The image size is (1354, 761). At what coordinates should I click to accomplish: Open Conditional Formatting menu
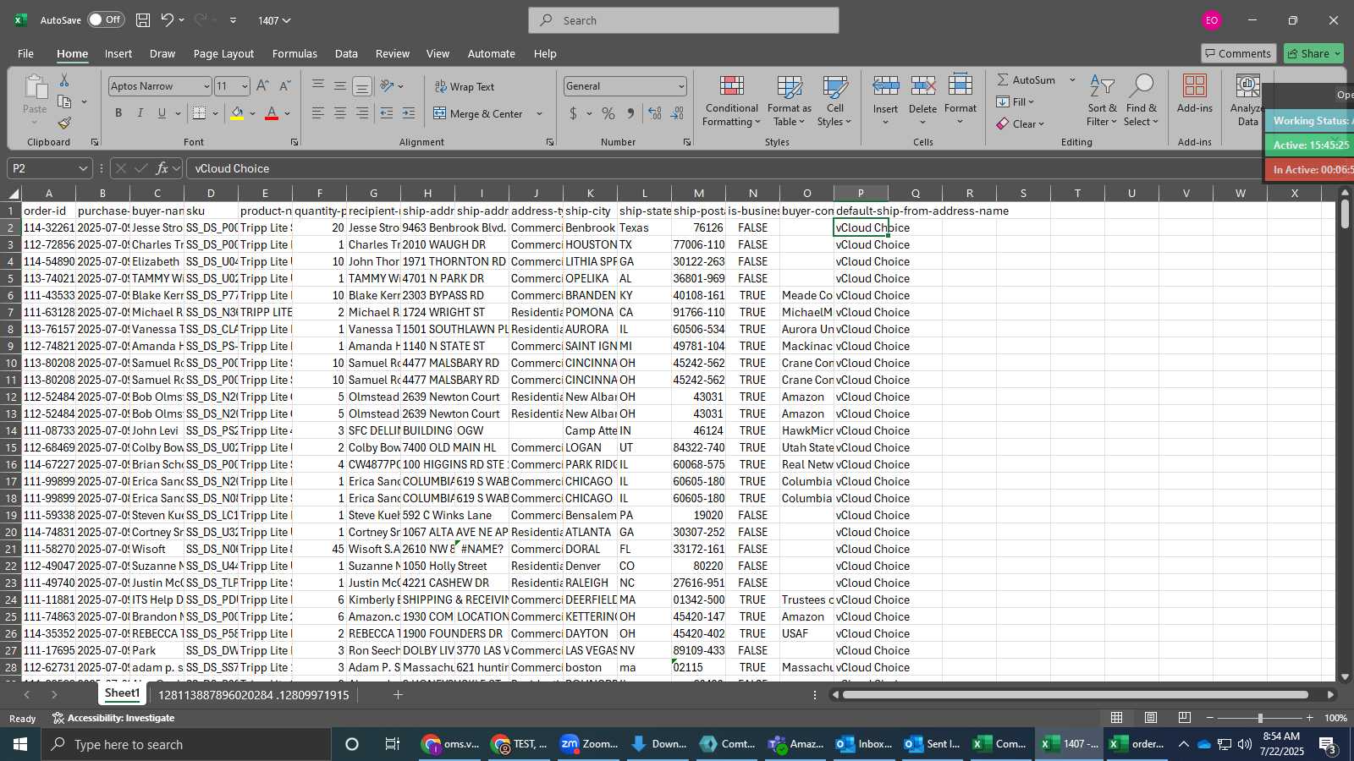(x=732, y=101)
